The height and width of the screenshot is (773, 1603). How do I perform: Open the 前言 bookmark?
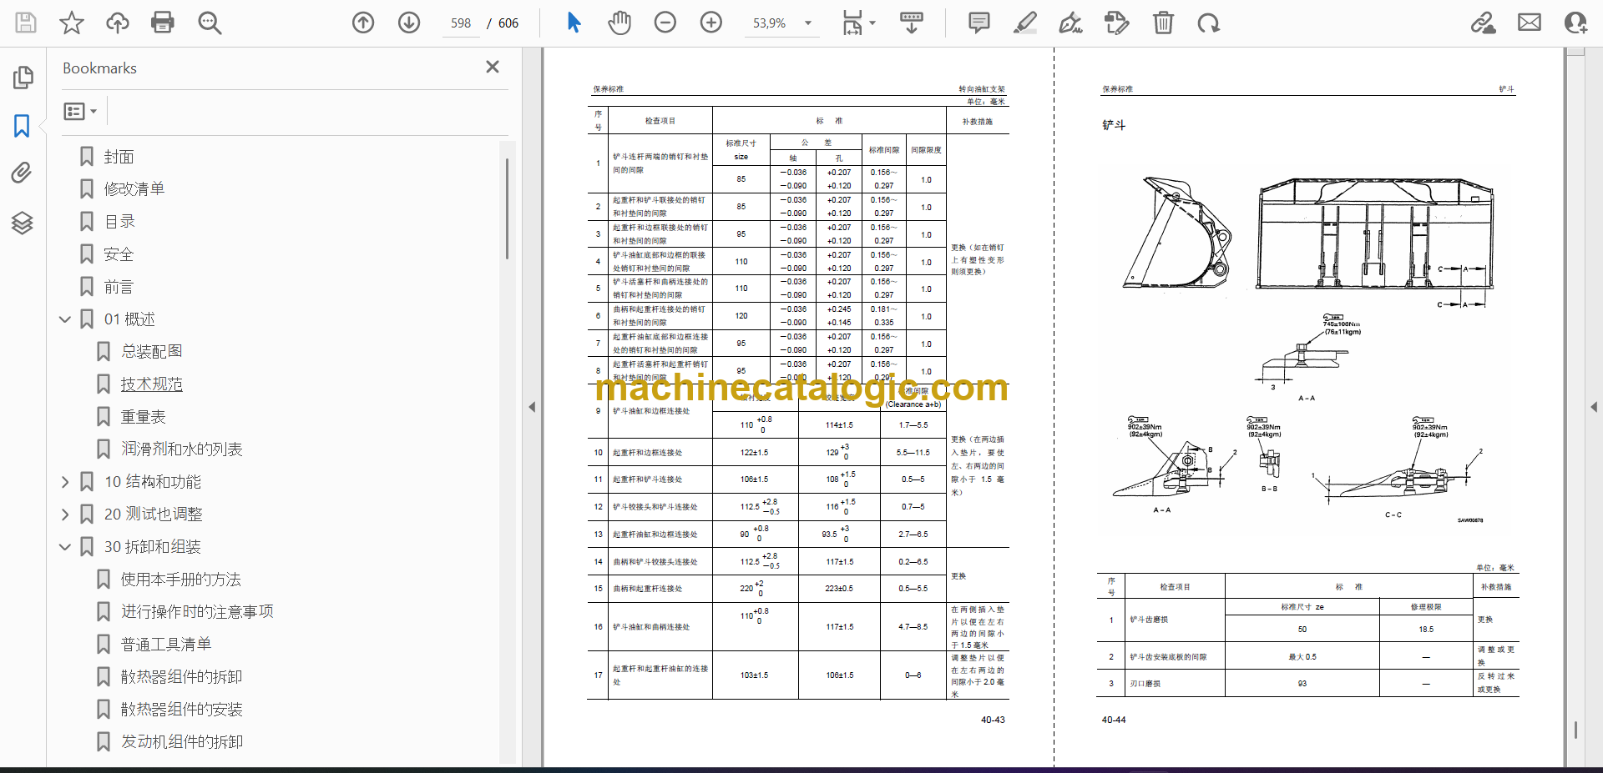click(x=119, y=287)
